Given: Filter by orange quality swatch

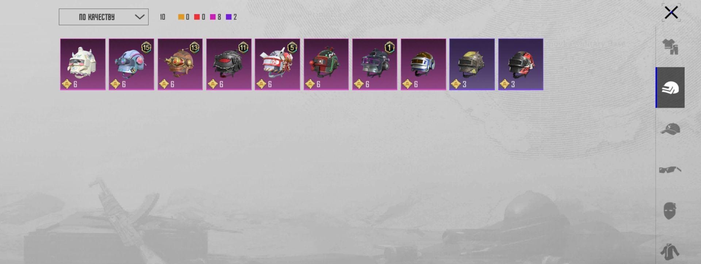Looking at the screenshot, I should coord(181,17).
